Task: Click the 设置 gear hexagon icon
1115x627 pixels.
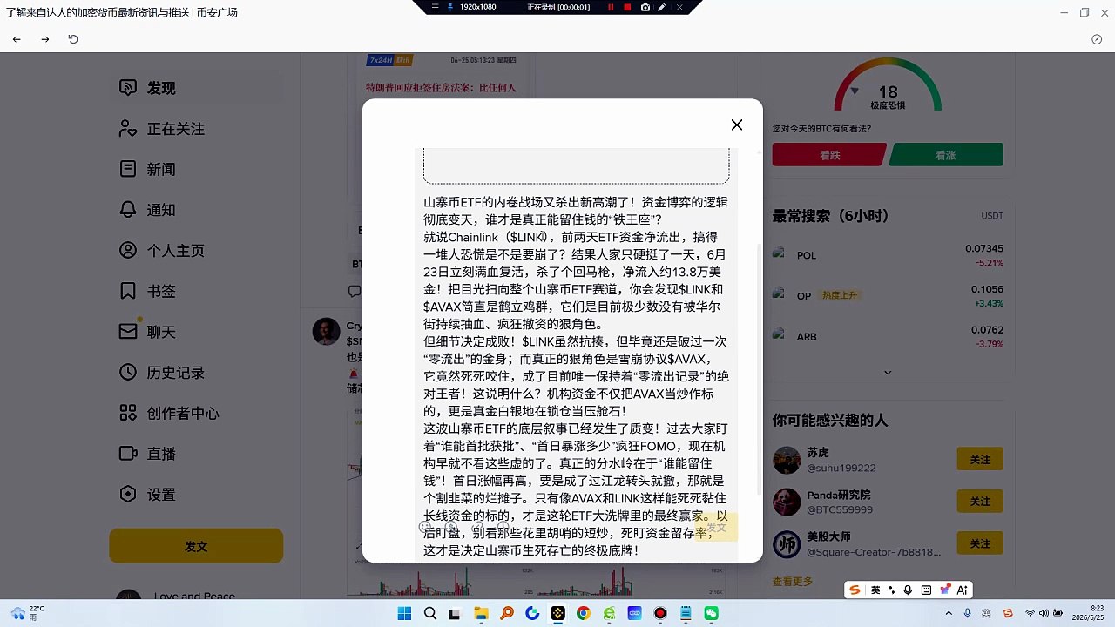Action: pyautogui.click(x=128, y=495)
